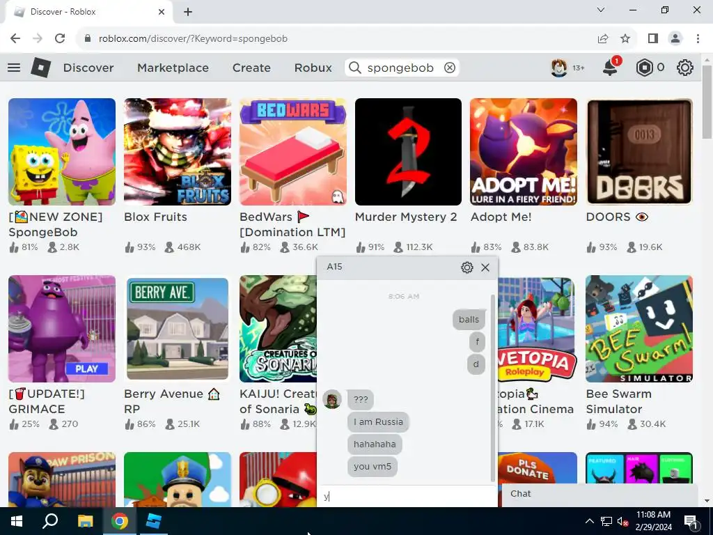Open the Creatures of Sonaria thumbnail

pos(278,329)
